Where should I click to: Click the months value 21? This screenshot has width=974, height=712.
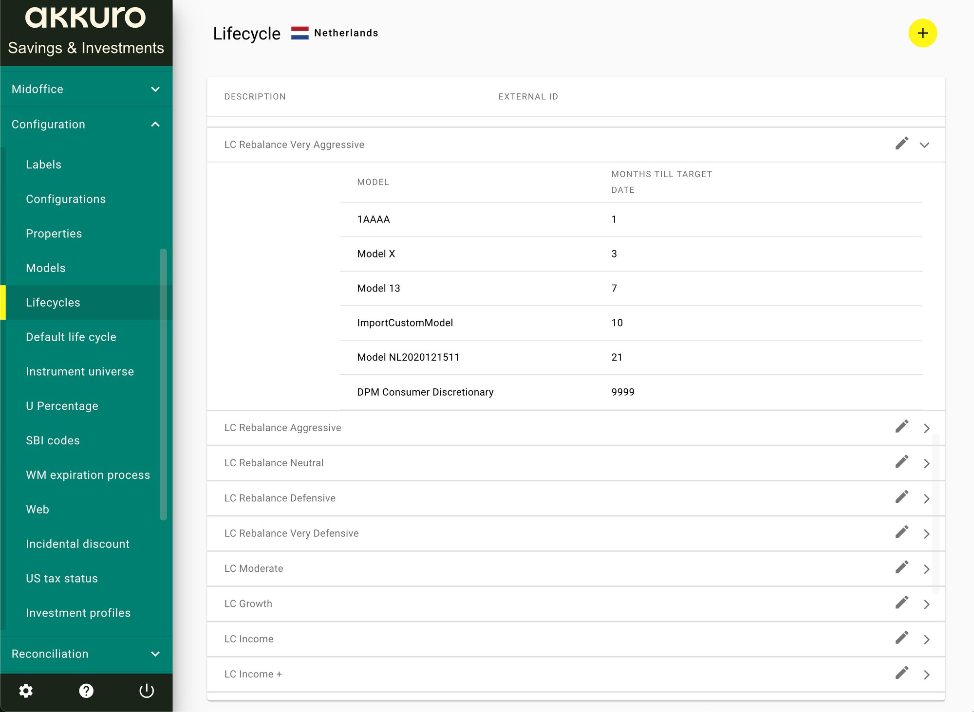(617, 357)
